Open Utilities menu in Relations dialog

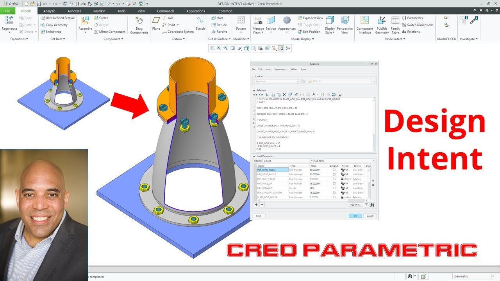[293, 69]
